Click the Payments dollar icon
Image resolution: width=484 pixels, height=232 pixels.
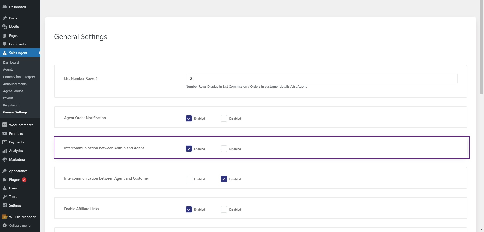5,142
